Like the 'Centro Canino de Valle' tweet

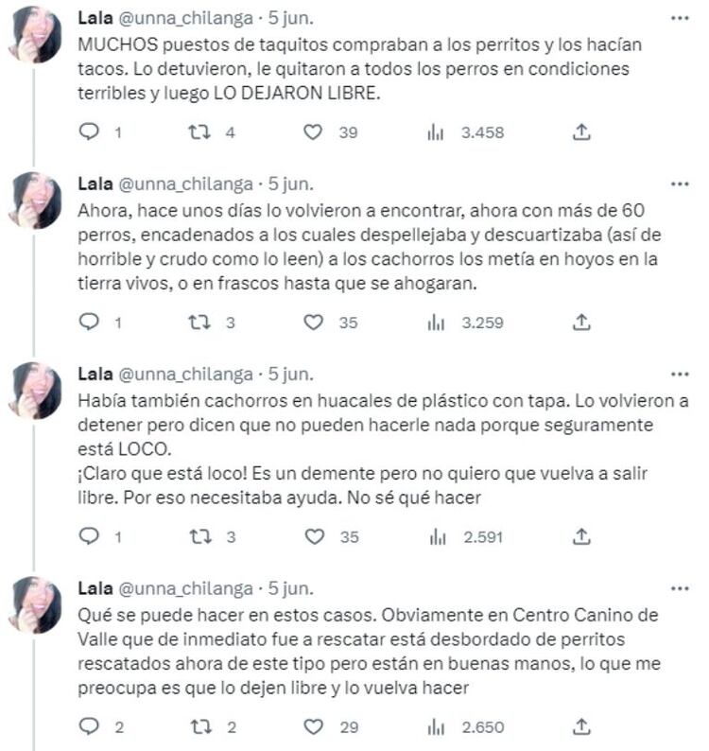coord(313,726)
